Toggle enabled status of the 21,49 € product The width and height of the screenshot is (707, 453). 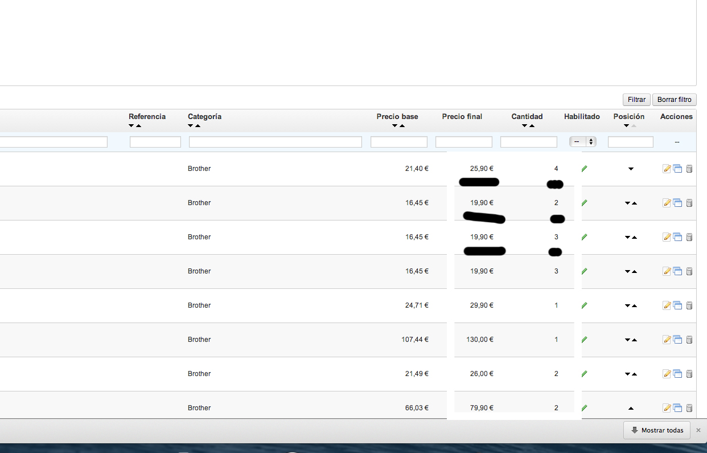[x=584, y=374]
